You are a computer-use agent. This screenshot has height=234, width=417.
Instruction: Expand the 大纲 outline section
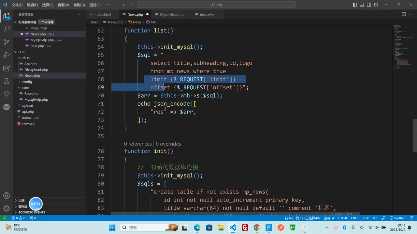50,201
